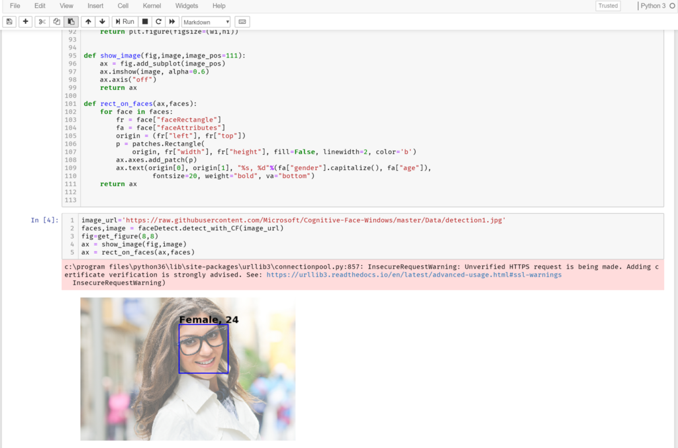Click the output image of the detected face
Screen dimensions: 678x448
[187, 369]
